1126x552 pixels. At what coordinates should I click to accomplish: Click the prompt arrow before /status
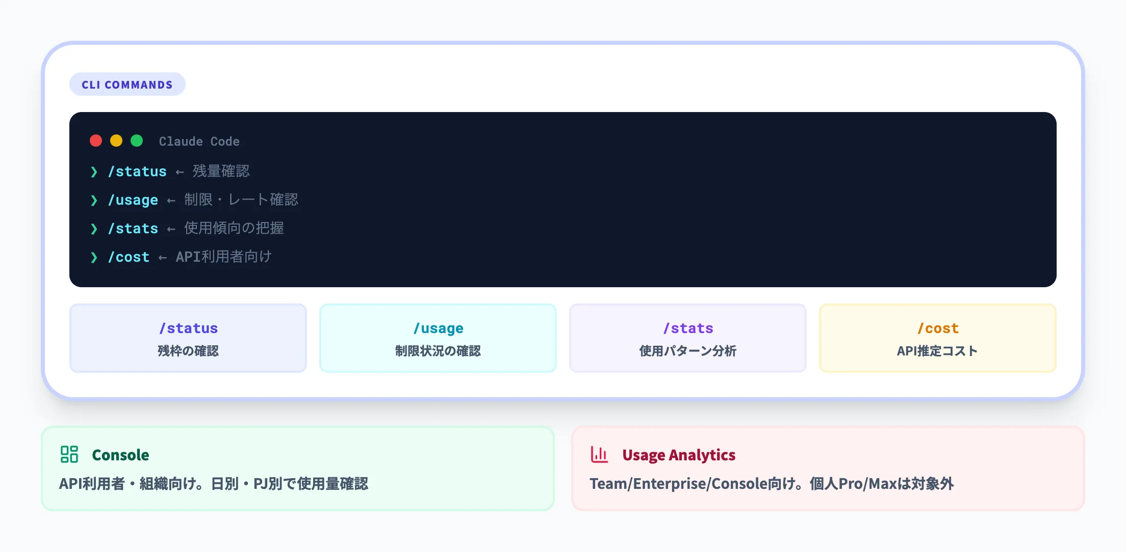pyautogui.click(x=94, y=172)
